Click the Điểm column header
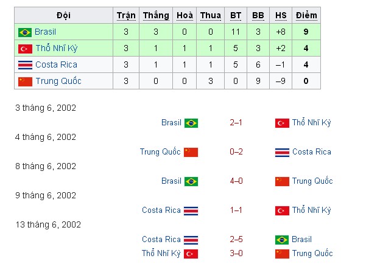 [306, 15]
